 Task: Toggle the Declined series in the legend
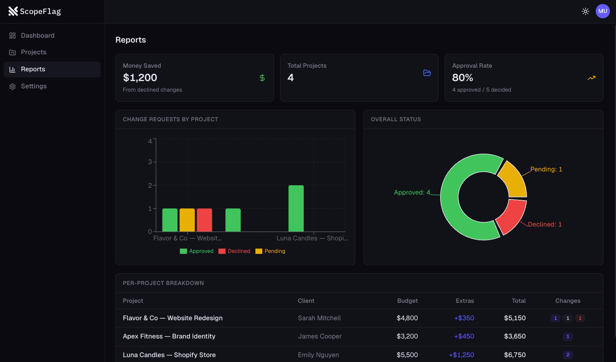pos(222,251)
